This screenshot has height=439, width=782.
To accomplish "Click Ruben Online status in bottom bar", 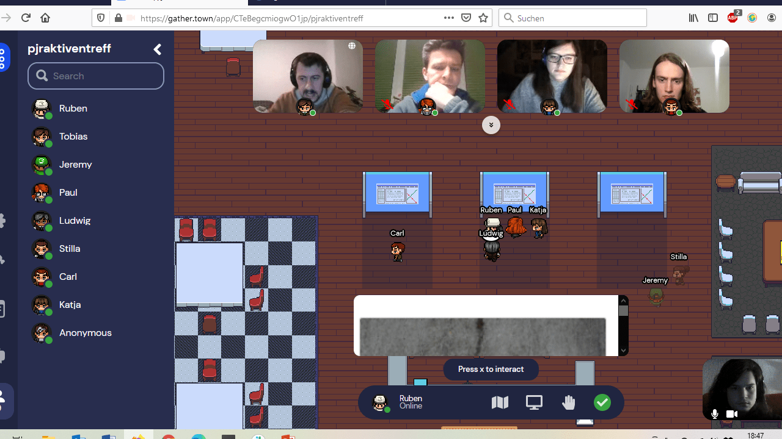I will coord(411,402).
